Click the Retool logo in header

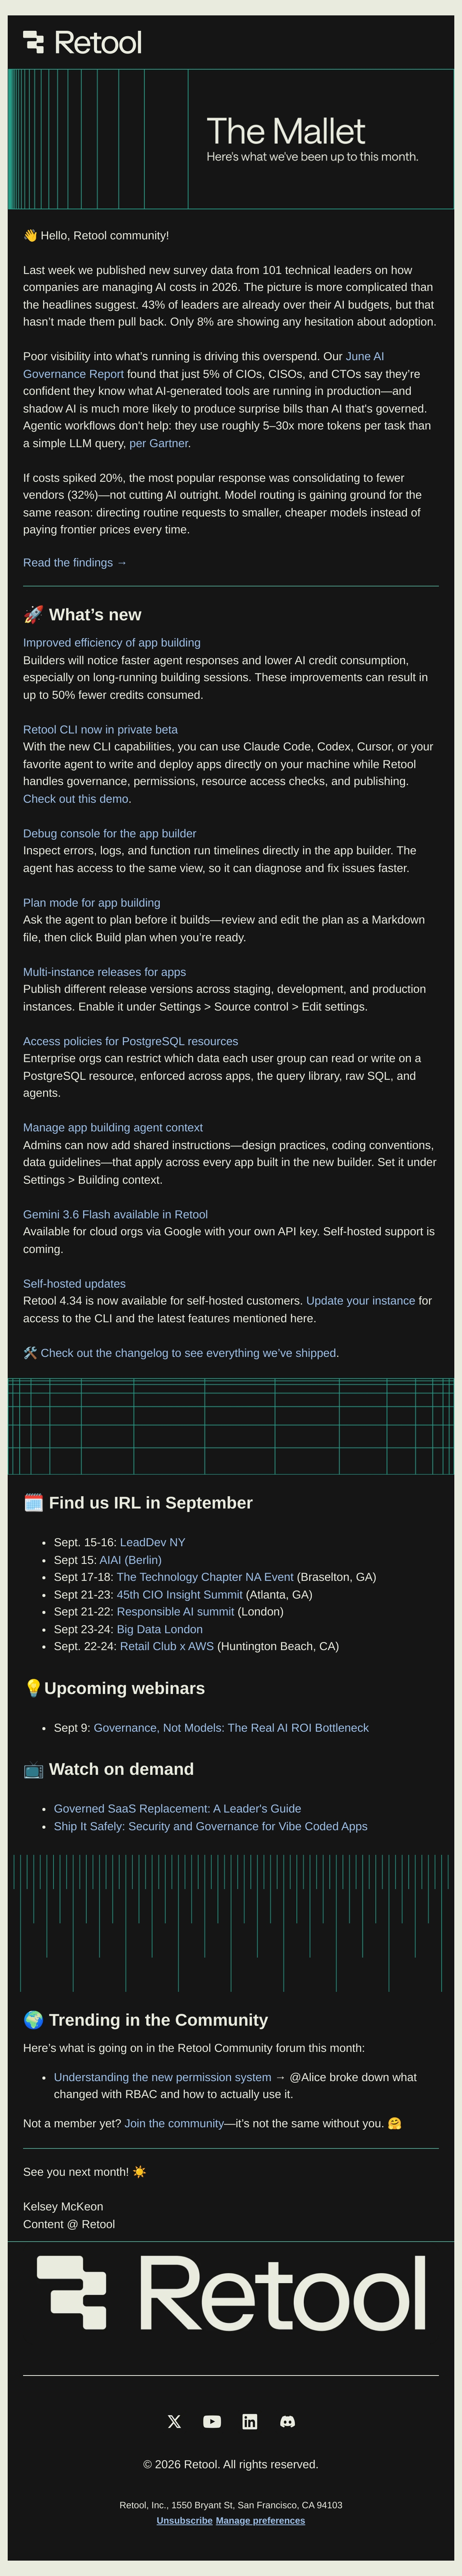click(82, 42)
